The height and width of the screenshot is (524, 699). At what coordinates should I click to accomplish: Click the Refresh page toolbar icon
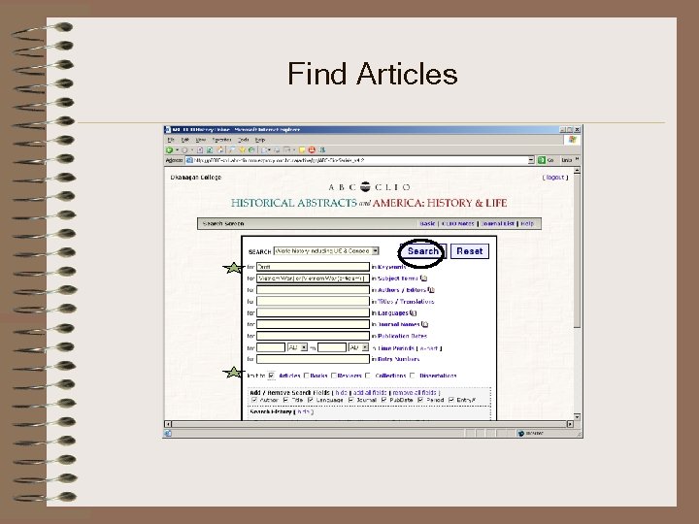(210, 150)
